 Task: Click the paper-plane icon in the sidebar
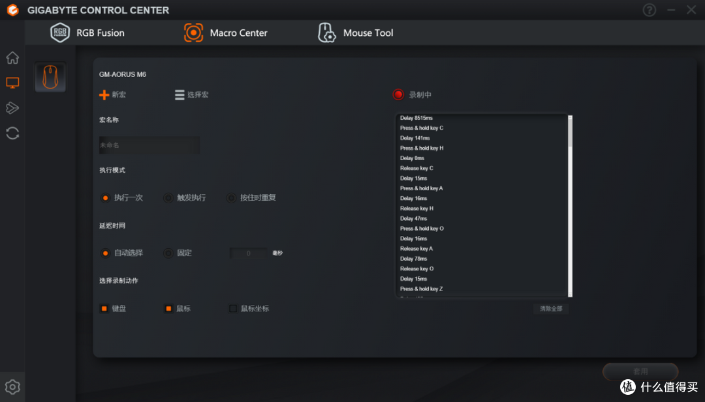tap(12, 108)
